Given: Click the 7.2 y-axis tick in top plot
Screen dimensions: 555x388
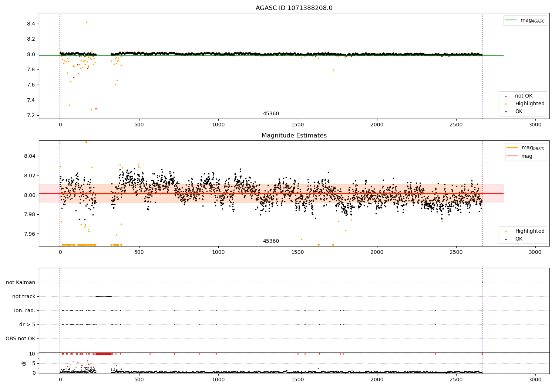Looking at the screenshot, I should (31, 115).
